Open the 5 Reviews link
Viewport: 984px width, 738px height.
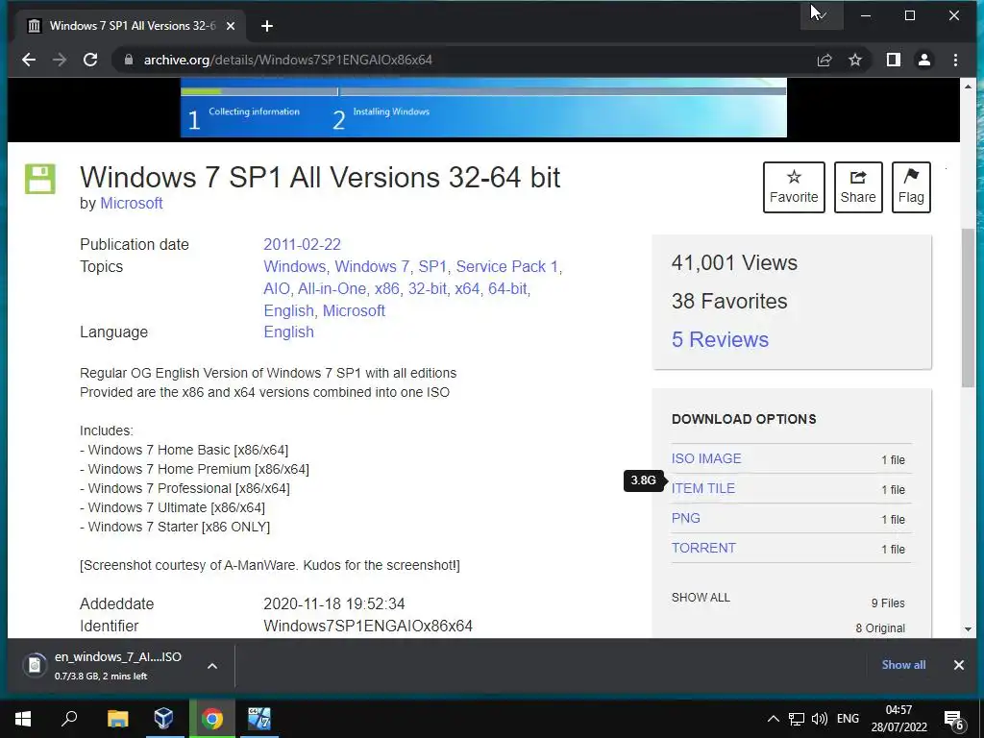pos(720,339)
